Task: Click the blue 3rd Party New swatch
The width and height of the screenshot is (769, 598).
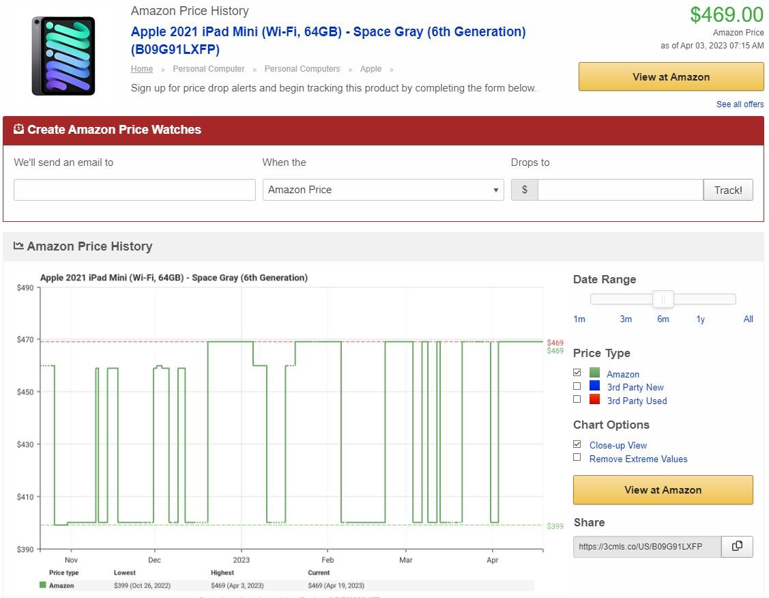Action: 594,386
